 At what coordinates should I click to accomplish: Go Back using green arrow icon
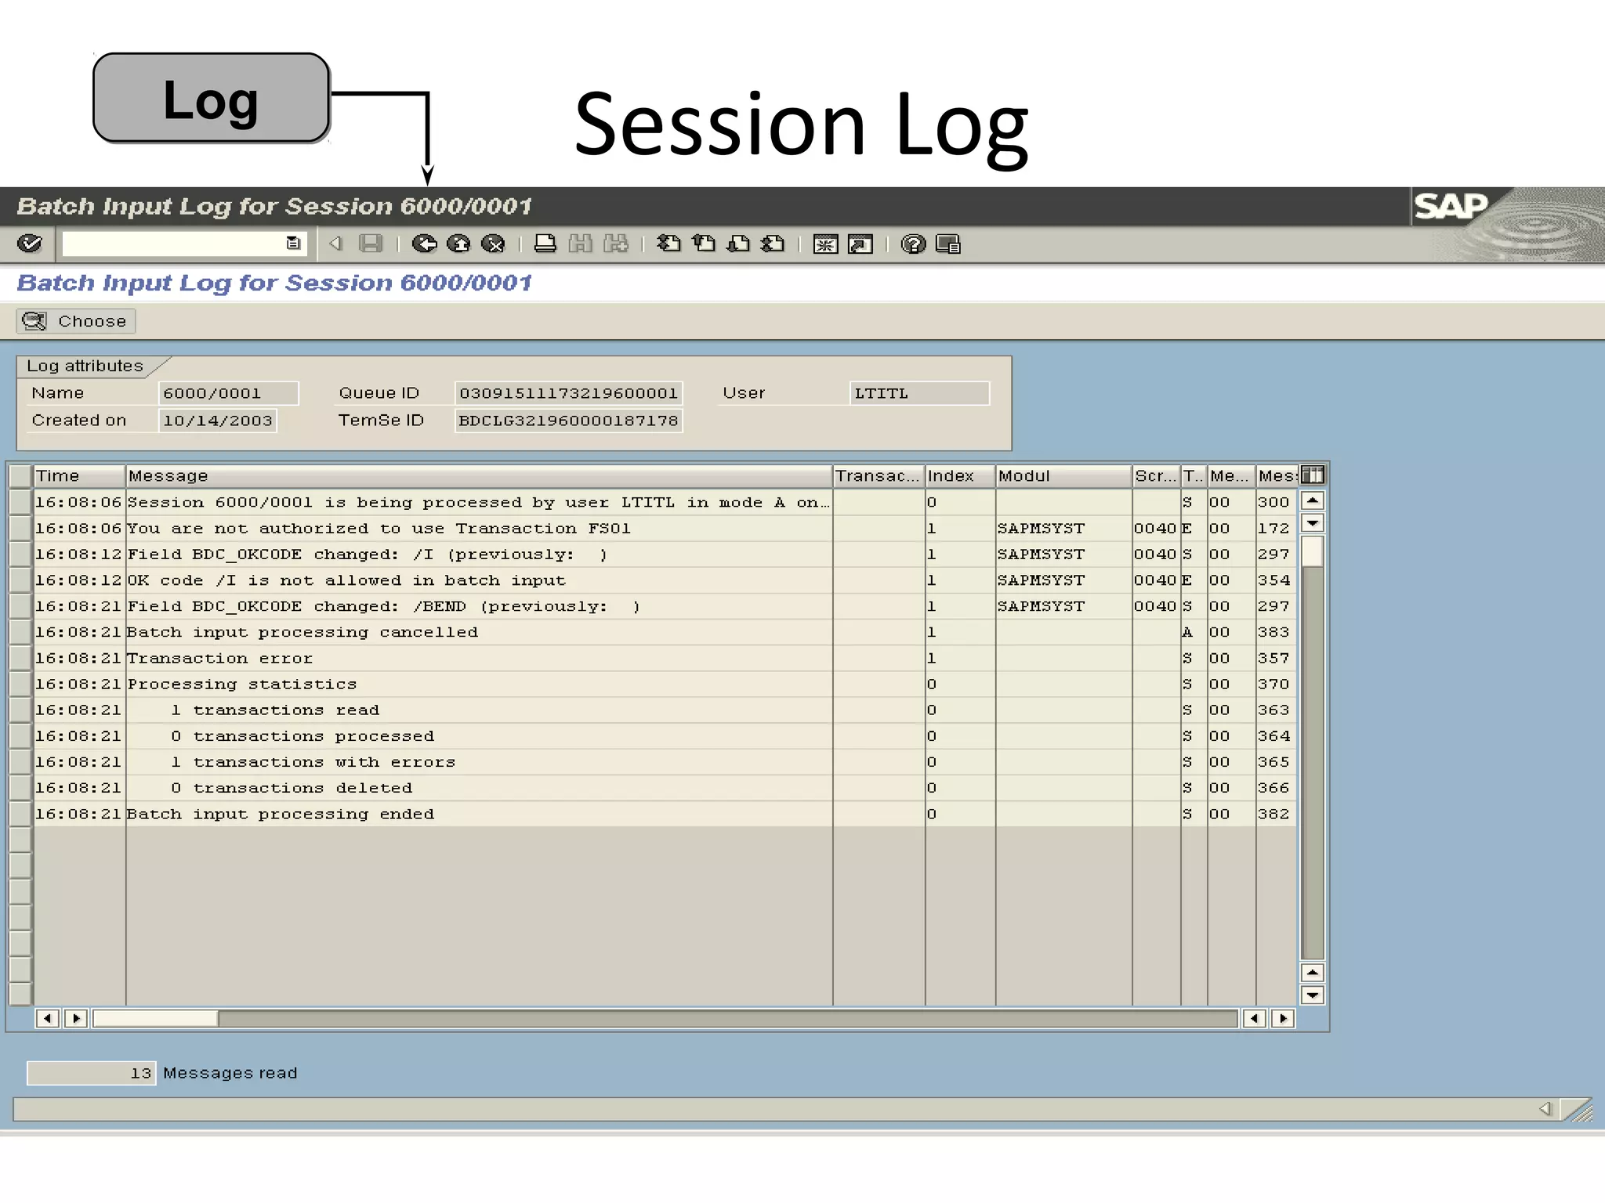(x=424, y=244)
